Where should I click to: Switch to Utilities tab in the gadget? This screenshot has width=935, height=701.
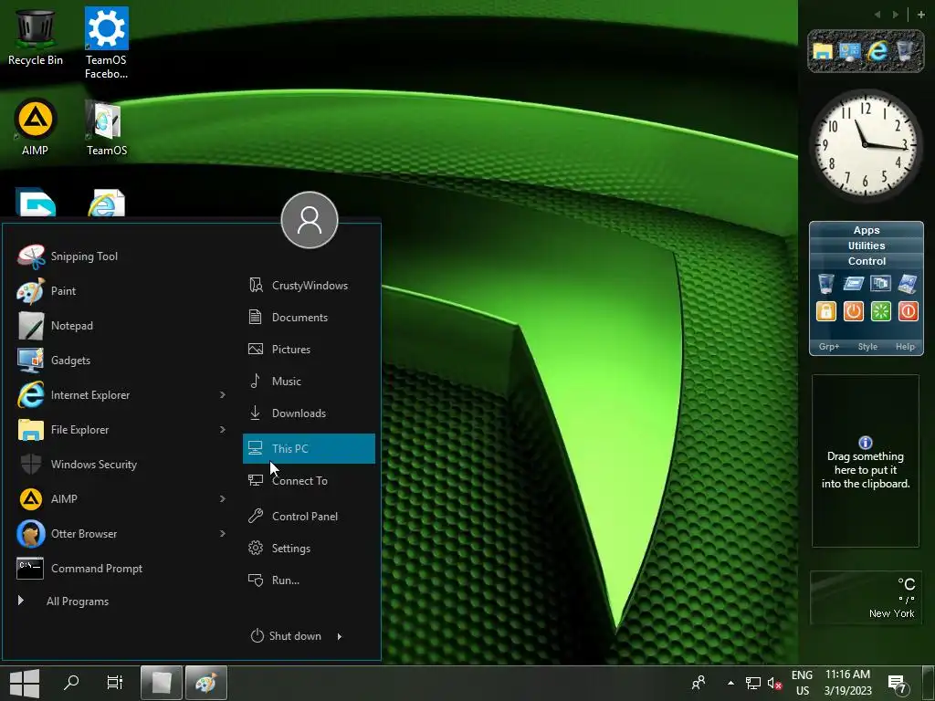point(867,246)
